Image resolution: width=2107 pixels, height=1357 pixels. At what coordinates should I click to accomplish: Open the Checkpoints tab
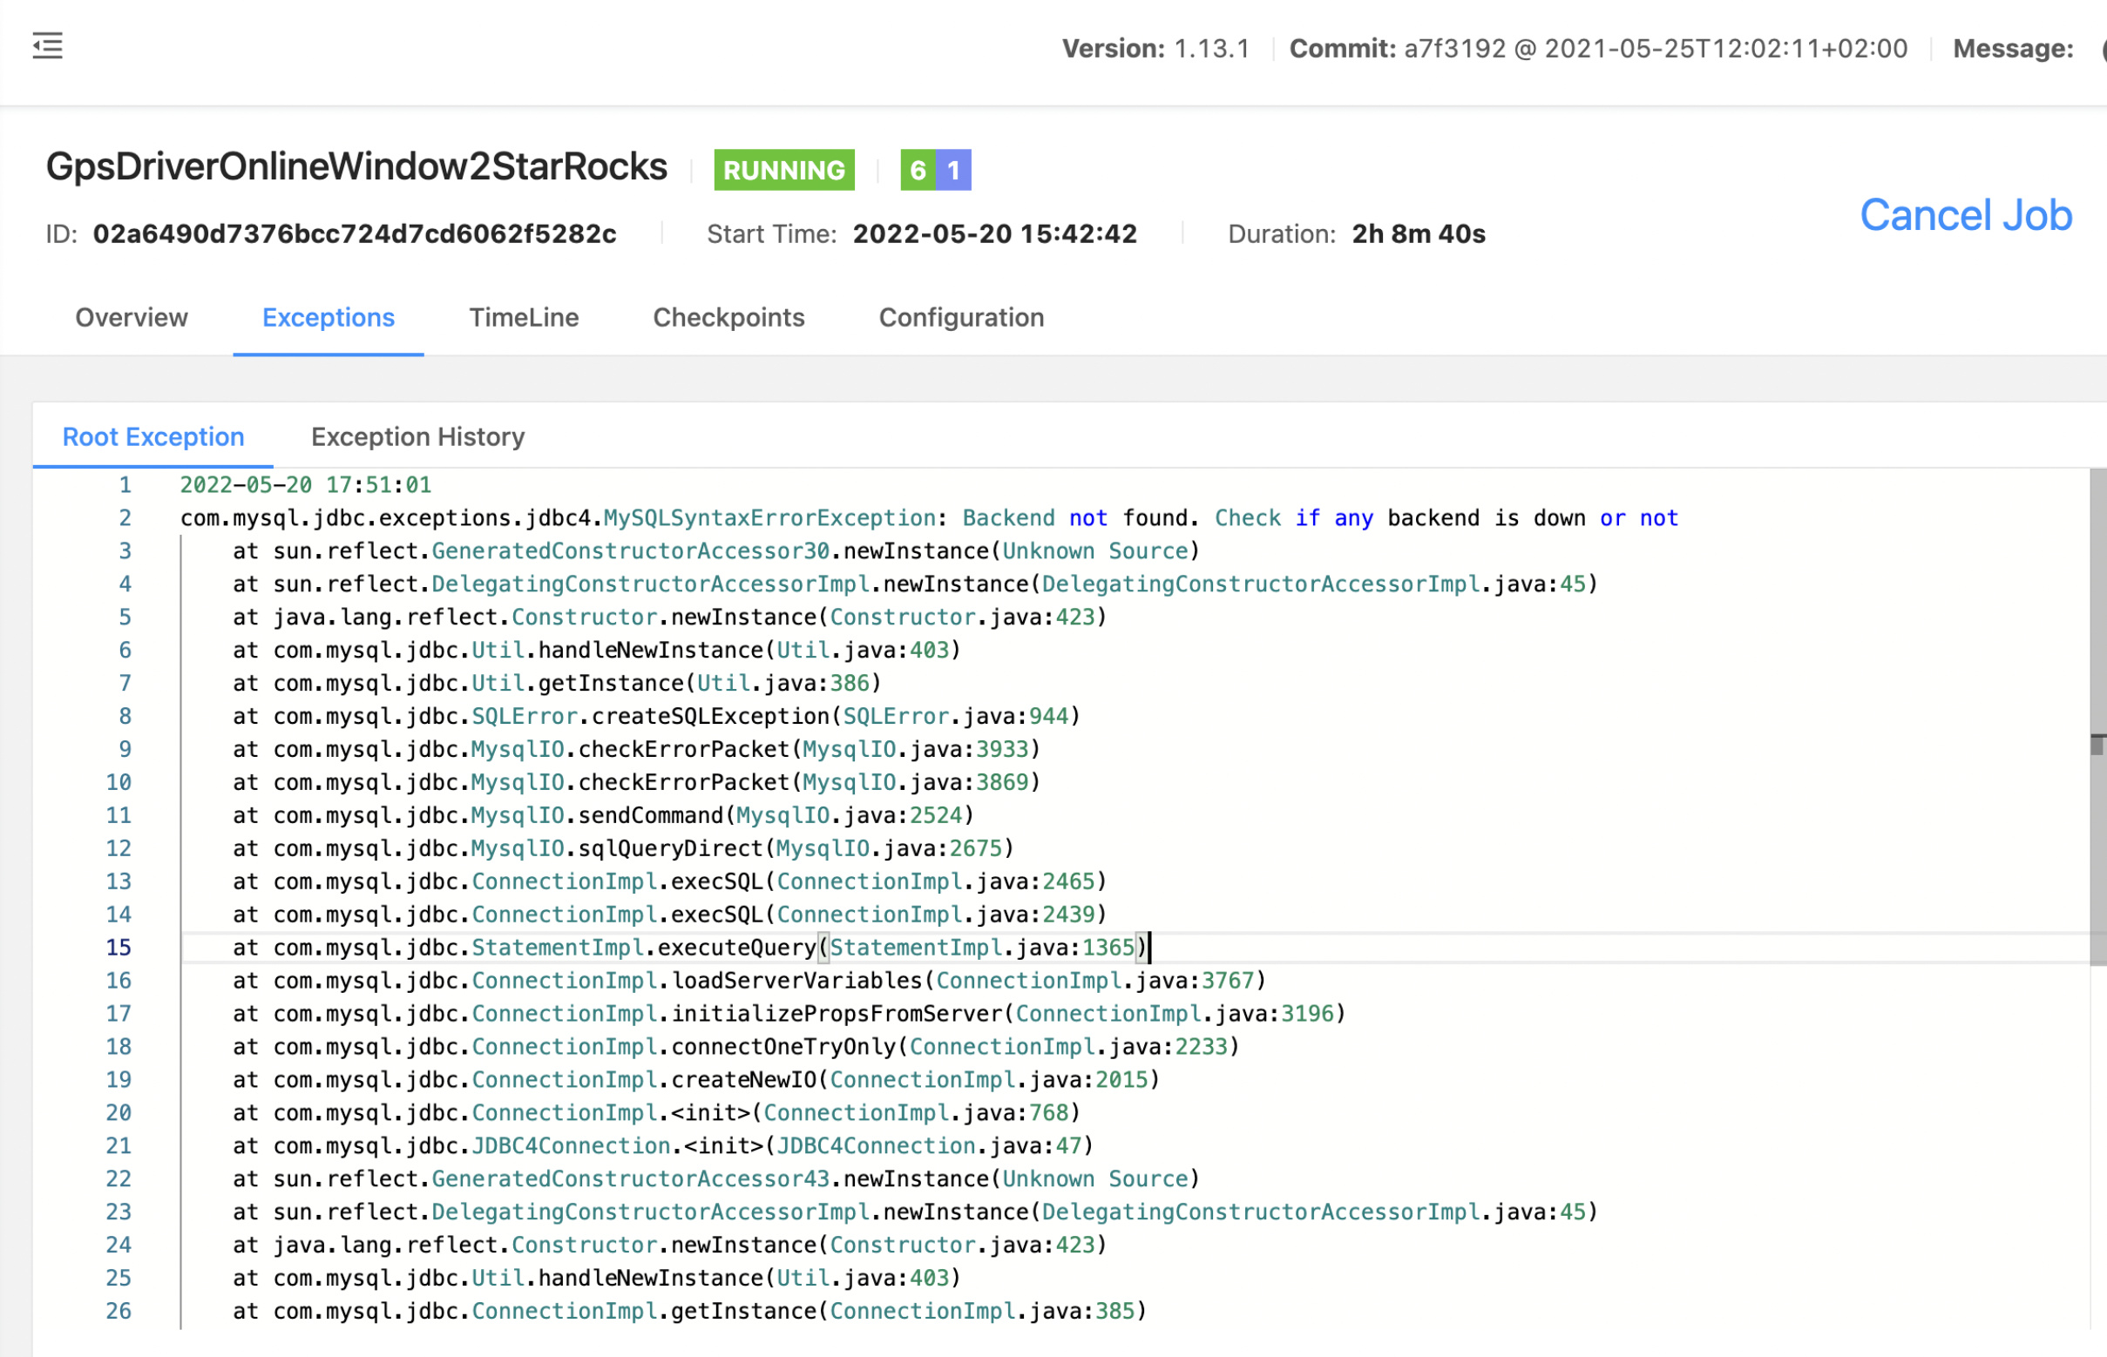(x=728, y=317)
